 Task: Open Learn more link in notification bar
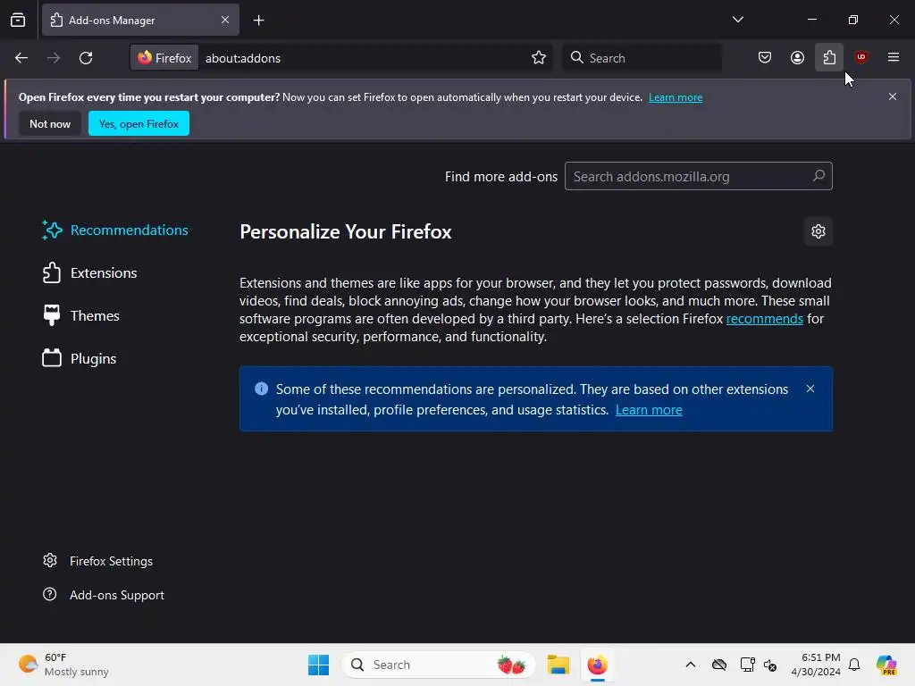pyautogui.click(x=676, y=97)
